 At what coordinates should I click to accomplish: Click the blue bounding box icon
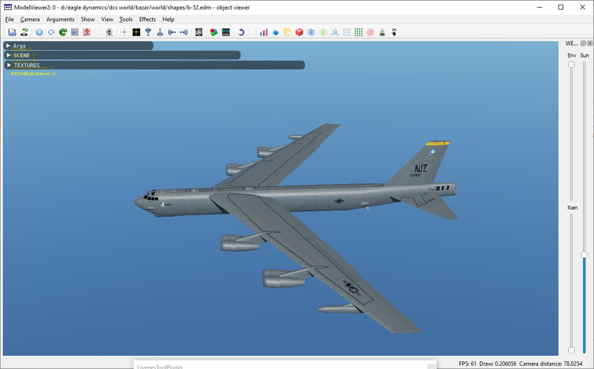(311, 32)
